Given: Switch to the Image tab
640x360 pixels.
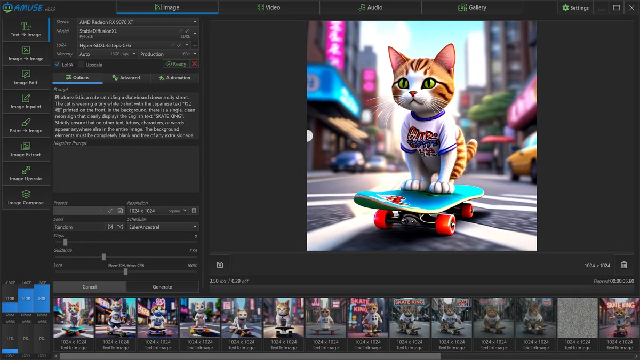Looking at the screenshot, I should click(167, 7).
